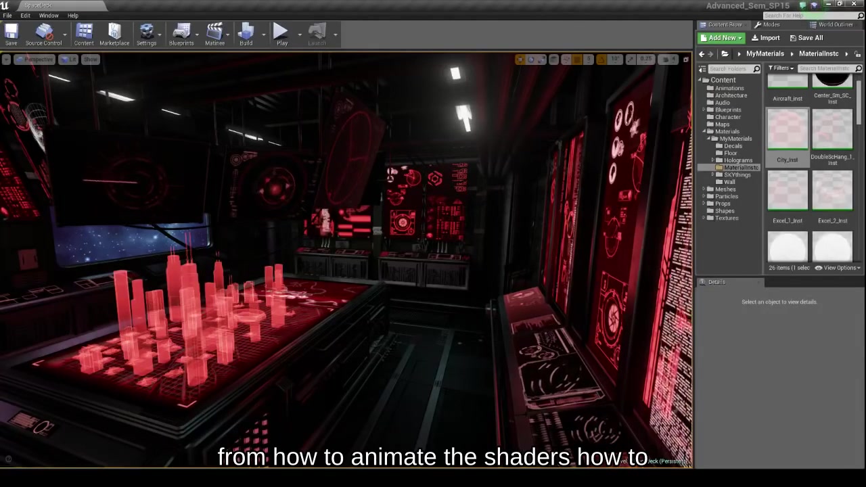The height and width of the screenshot is (487, 866).
Task: Switch to the Modes tab
Action: pos(767,25)
